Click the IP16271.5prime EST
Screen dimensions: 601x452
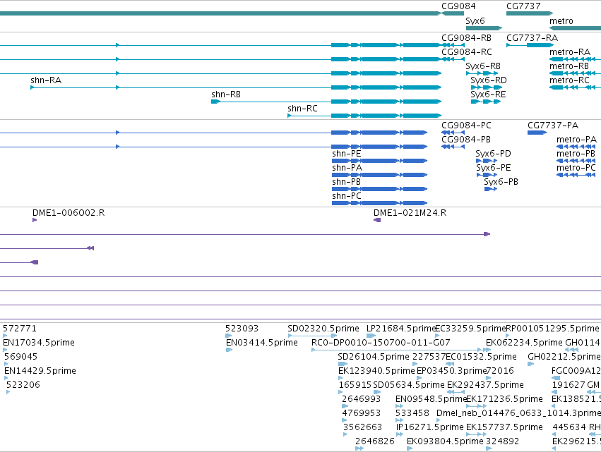400,435
